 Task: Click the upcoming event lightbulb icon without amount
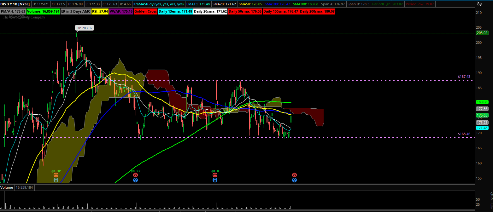pos(294,180)
